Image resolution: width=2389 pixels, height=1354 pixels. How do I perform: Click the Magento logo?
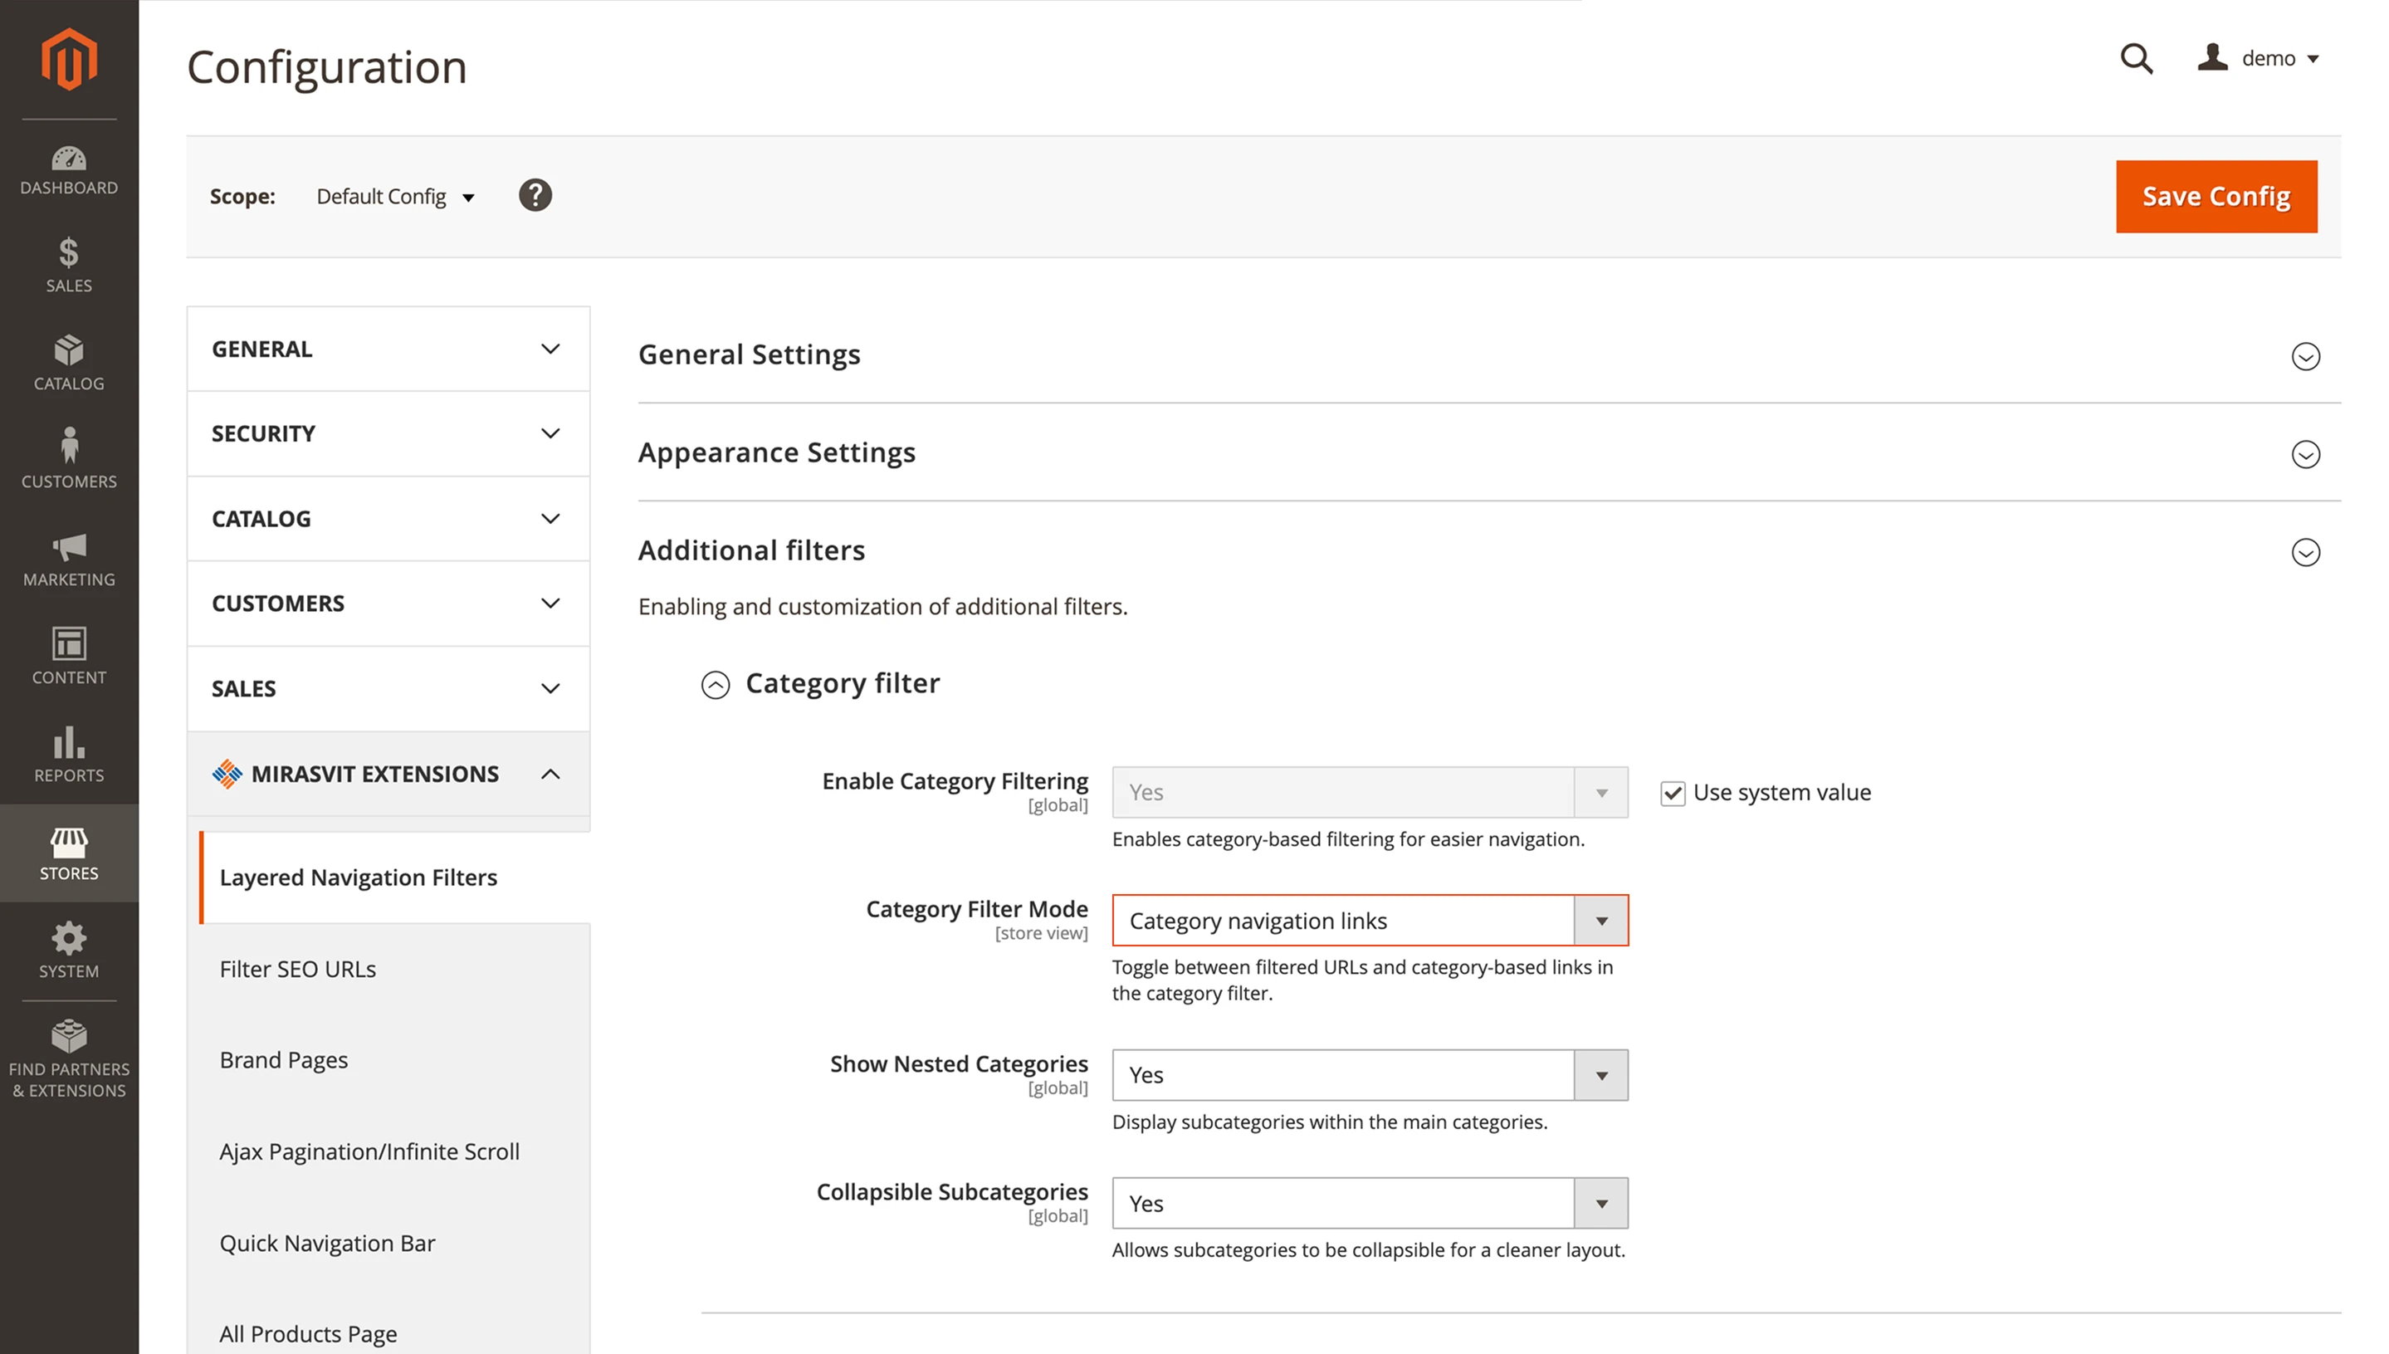pos(68,57)
